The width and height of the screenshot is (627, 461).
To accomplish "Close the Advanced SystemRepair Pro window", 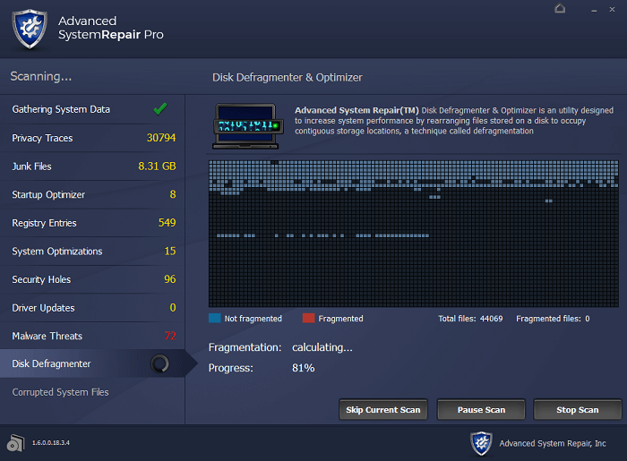I will [612, 9].
